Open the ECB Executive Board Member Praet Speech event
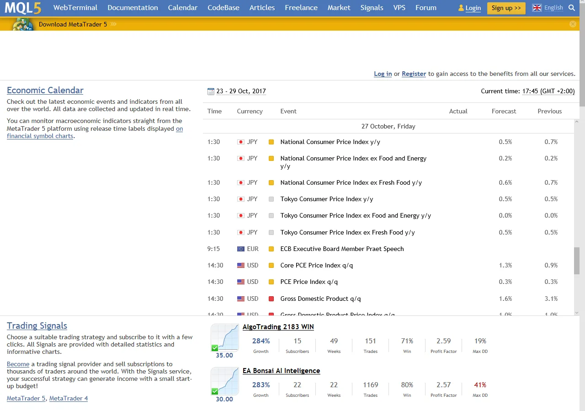 (x=342, y=249)
